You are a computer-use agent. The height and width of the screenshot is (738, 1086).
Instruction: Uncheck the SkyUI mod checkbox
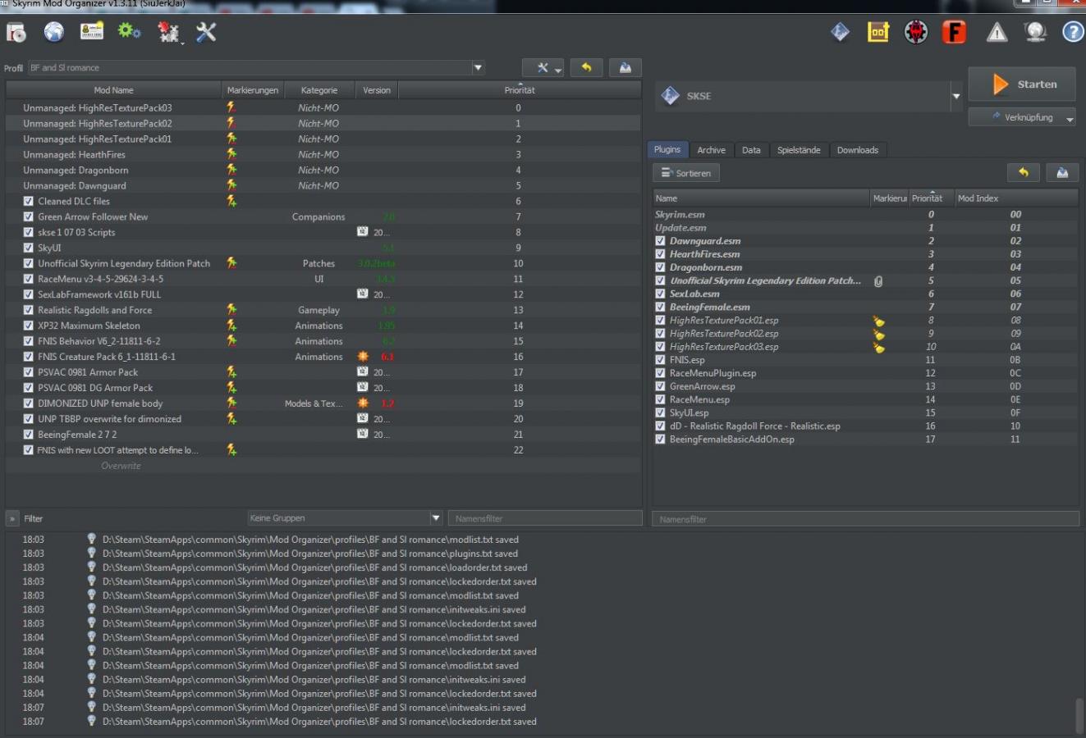(x=29, y=248)
